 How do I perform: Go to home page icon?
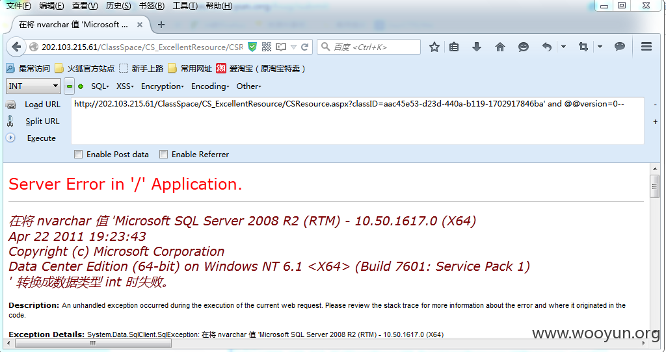[x=500, y=47]
